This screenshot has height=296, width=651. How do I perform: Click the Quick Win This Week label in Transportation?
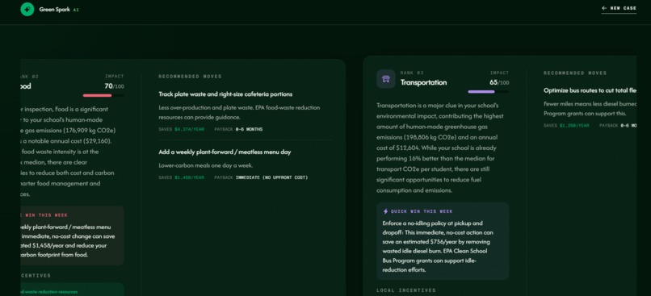(422, 211)
